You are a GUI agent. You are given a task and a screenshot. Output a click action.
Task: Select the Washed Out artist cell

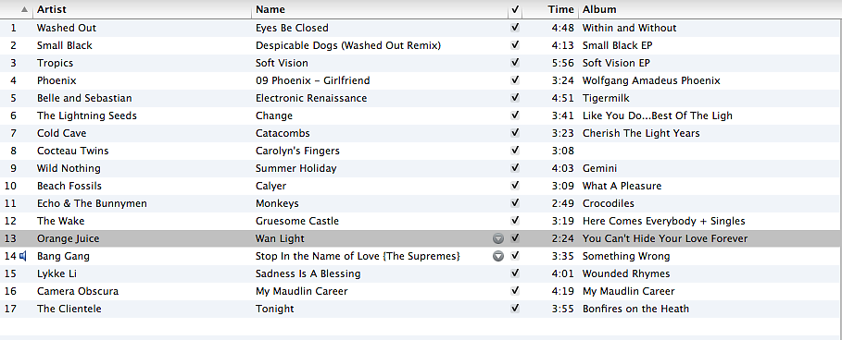pos(67,28)
